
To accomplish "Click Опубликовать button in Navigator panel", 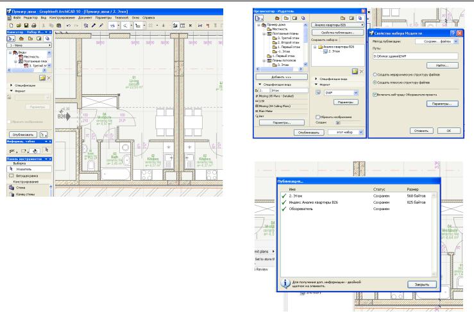I will click(x=23, y=135).
